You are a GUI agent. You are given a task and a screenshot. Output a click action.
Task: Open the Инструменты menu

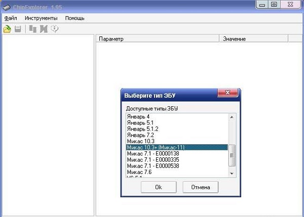click(41, 18)
